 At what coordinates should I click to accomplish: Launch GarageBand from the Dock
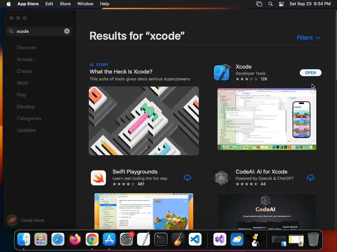(178, 239)
